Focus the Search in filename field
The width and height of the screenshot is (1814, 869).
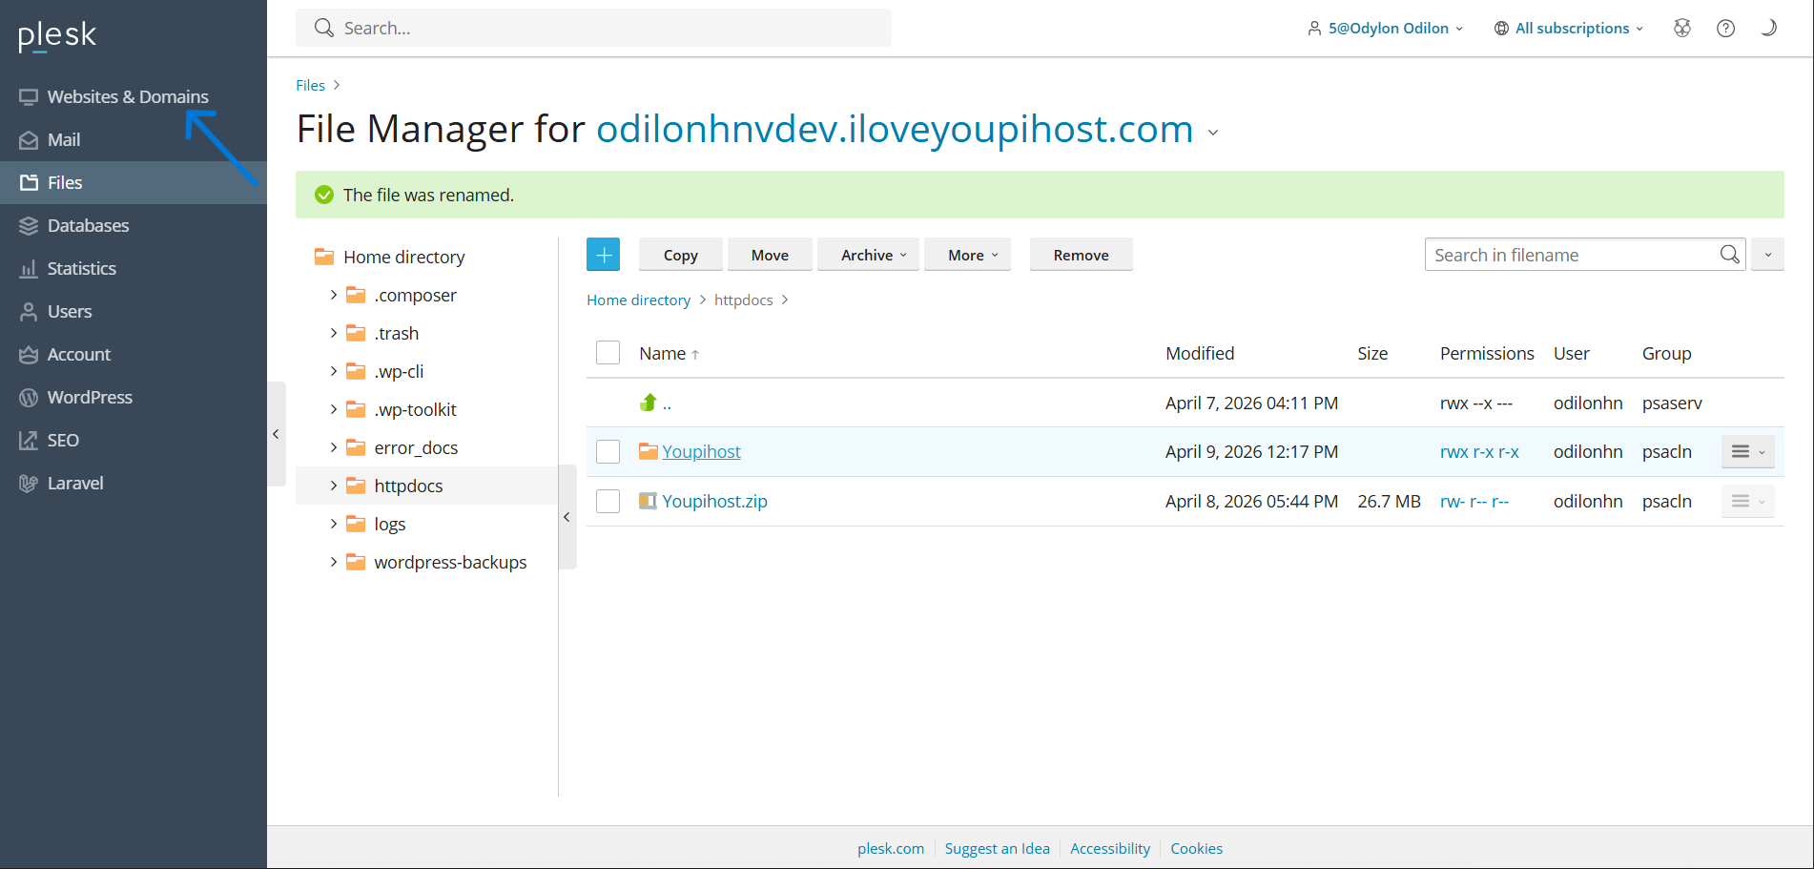click(x=1569, y=255)
